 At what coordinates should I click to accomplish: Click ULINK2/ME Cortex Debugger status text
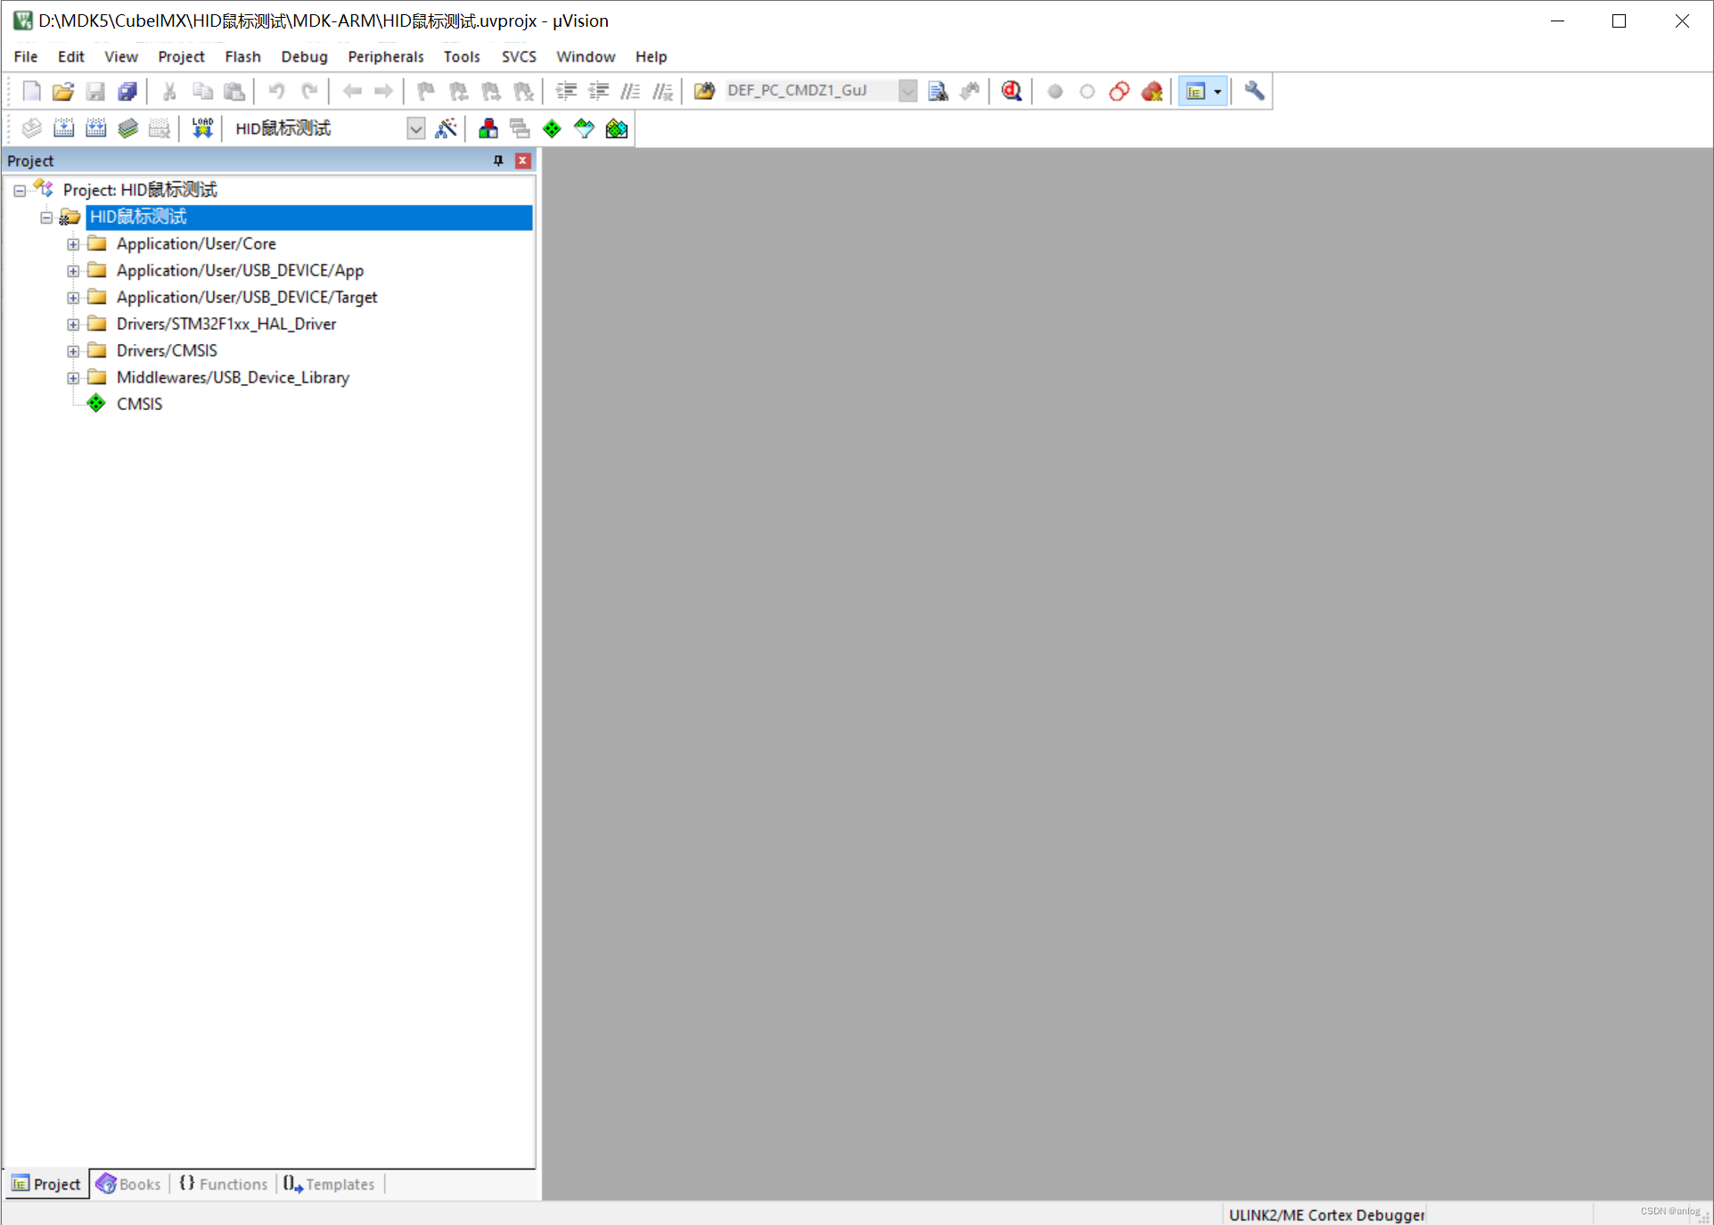tap(1326, 1214)
